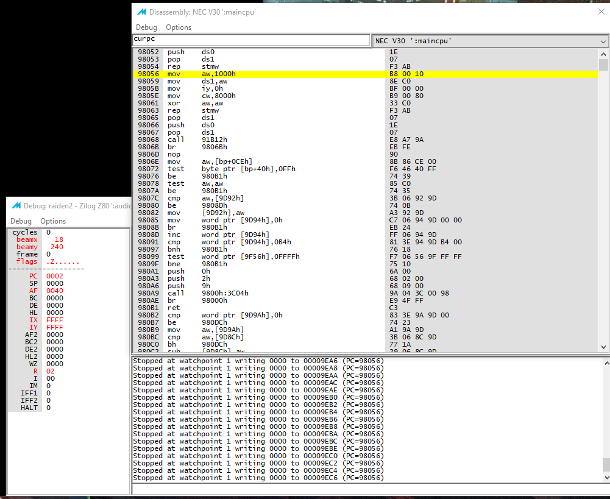Expand the NEC V30 ':maincpu' CPU dropdown

pos(490,41)
